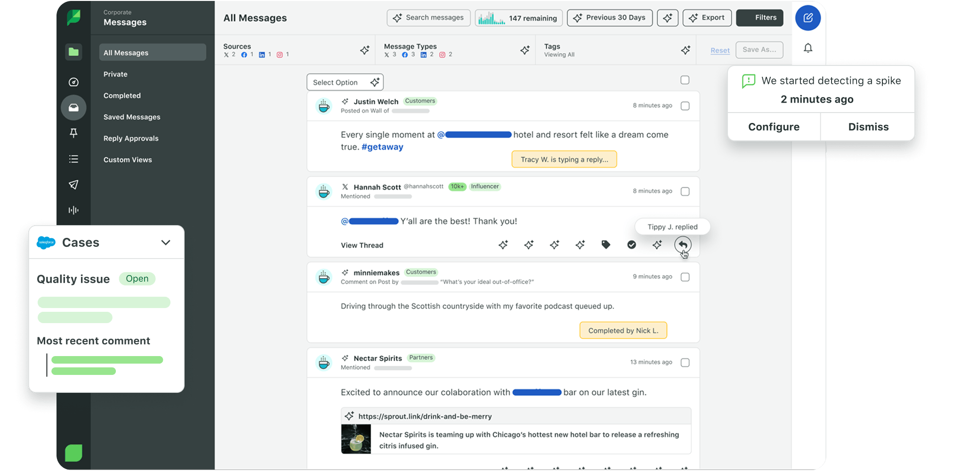Open the inbox tray icon in sidebar

click(x=73, y=108)
